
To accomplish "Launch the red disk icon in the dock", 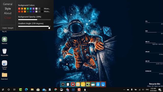I will click(x=73, y=84).
